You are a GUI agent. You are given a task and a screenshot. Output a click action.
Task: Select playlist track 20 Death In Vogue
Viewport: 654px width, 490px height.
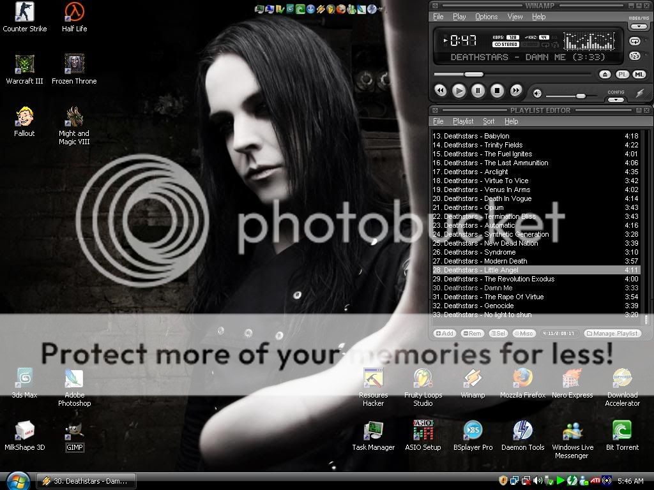coord(536,198)
